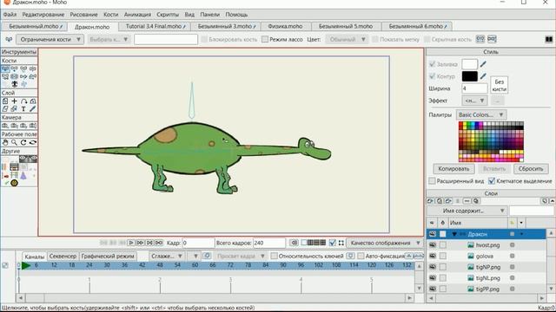Select the Add Layer plus tool under Слой
This screenshot has height=312, width=556.
[x=14, y=101]
